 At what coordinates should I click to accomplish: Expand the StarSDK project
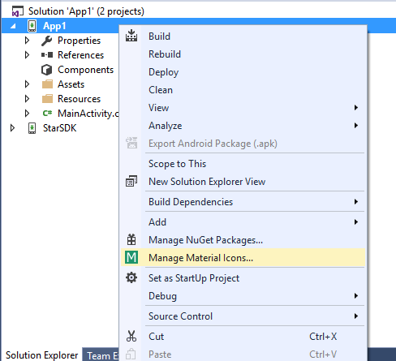click(12, 128)
